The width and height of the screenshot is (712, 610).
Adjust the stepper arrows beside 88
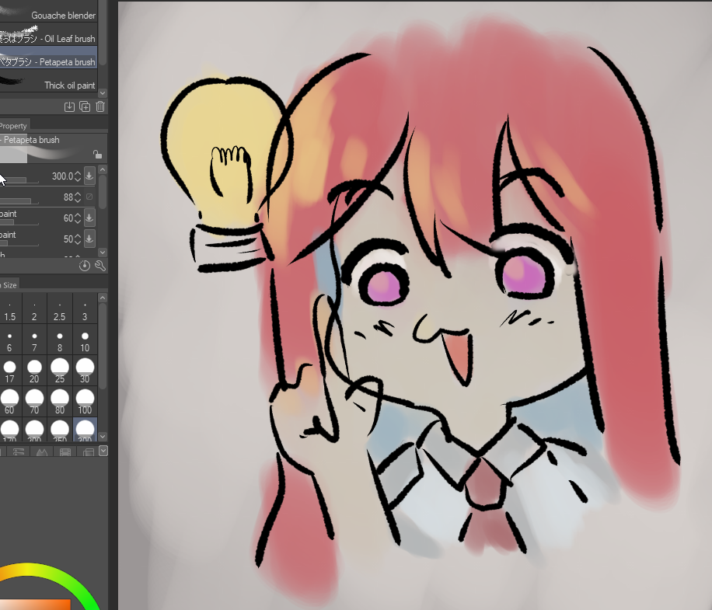click(78, 197)
